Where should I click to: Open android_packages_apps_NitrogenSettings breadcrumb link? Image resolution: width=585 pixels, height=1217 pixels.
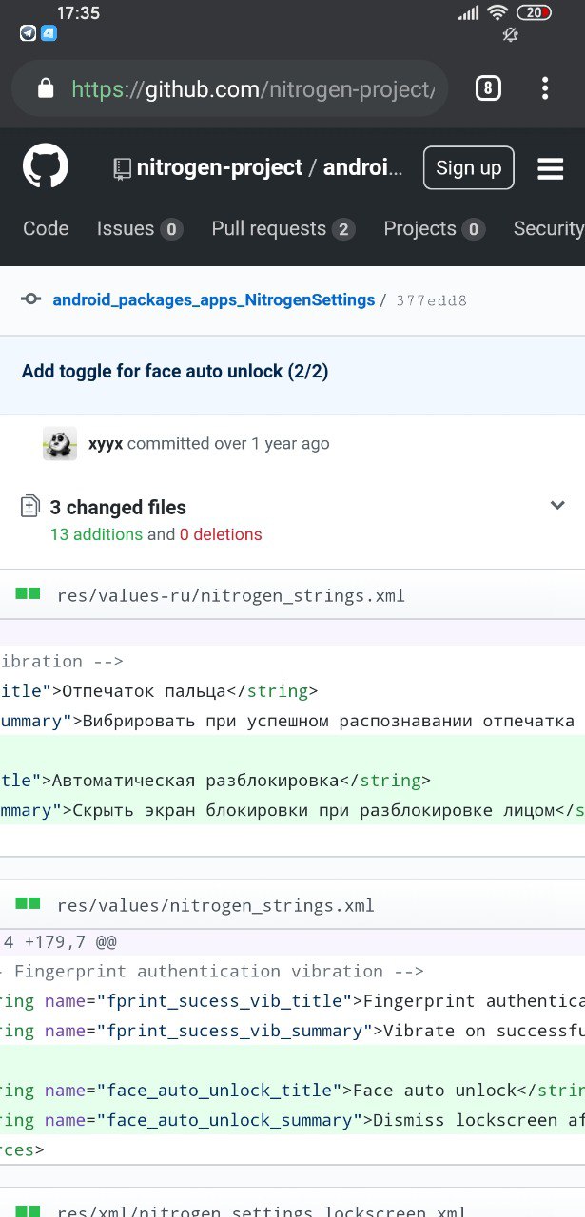(213, 299)
